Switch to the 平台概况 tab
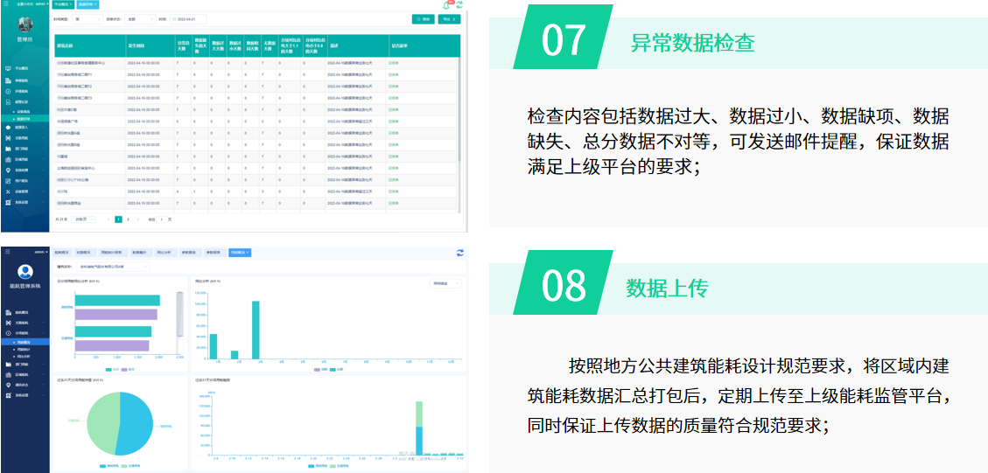The height and width of the screenshot is (473, 988). point(64,4)
